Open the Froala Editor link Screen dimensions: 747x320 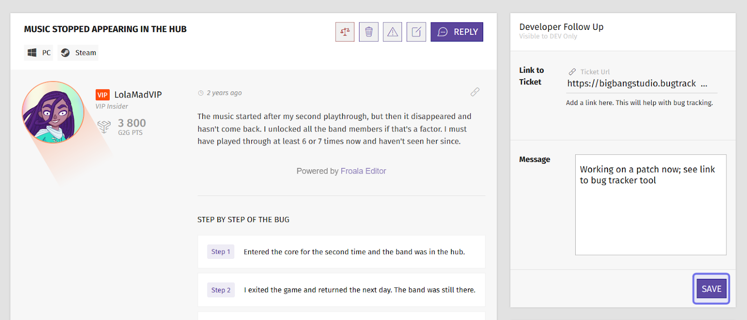(363, 171)
